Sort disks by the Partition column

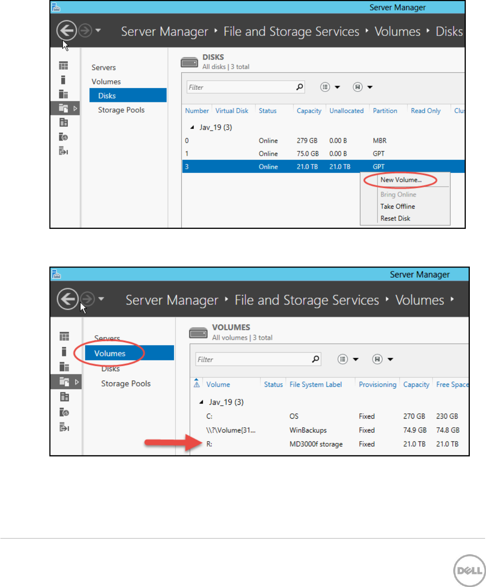pos(385,111)
